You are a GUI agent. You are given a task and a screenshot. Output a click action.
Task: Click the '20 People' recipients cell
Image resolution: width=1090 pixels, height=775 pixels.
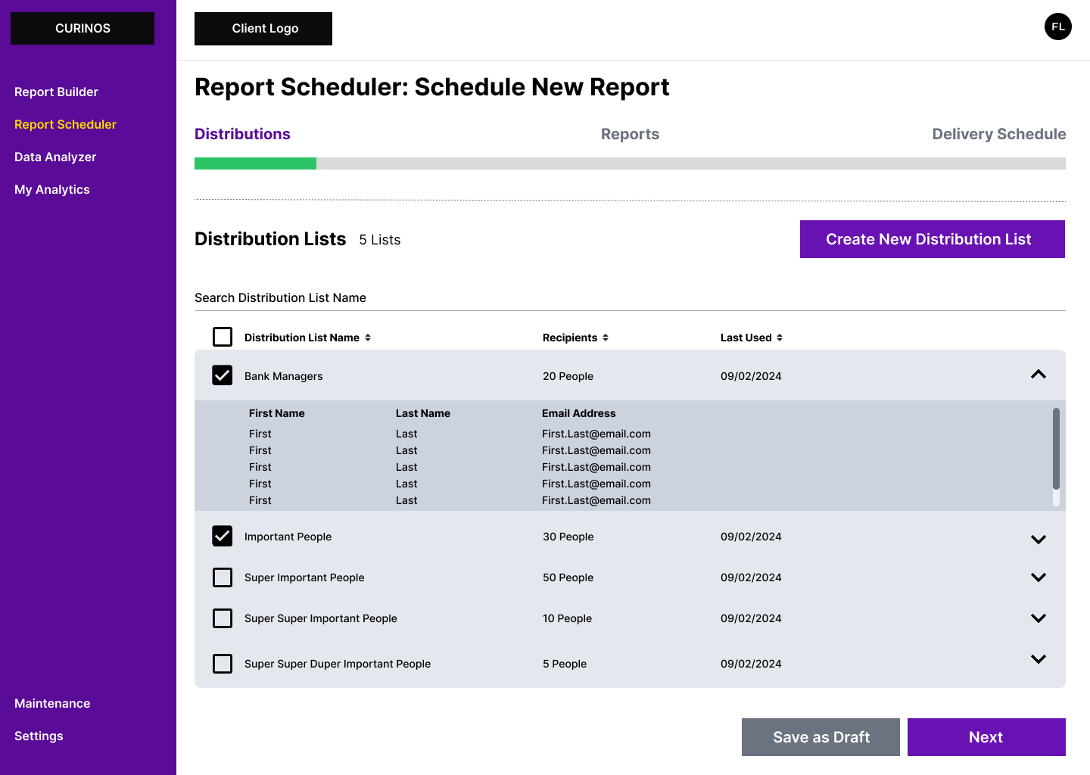(568, 376)
